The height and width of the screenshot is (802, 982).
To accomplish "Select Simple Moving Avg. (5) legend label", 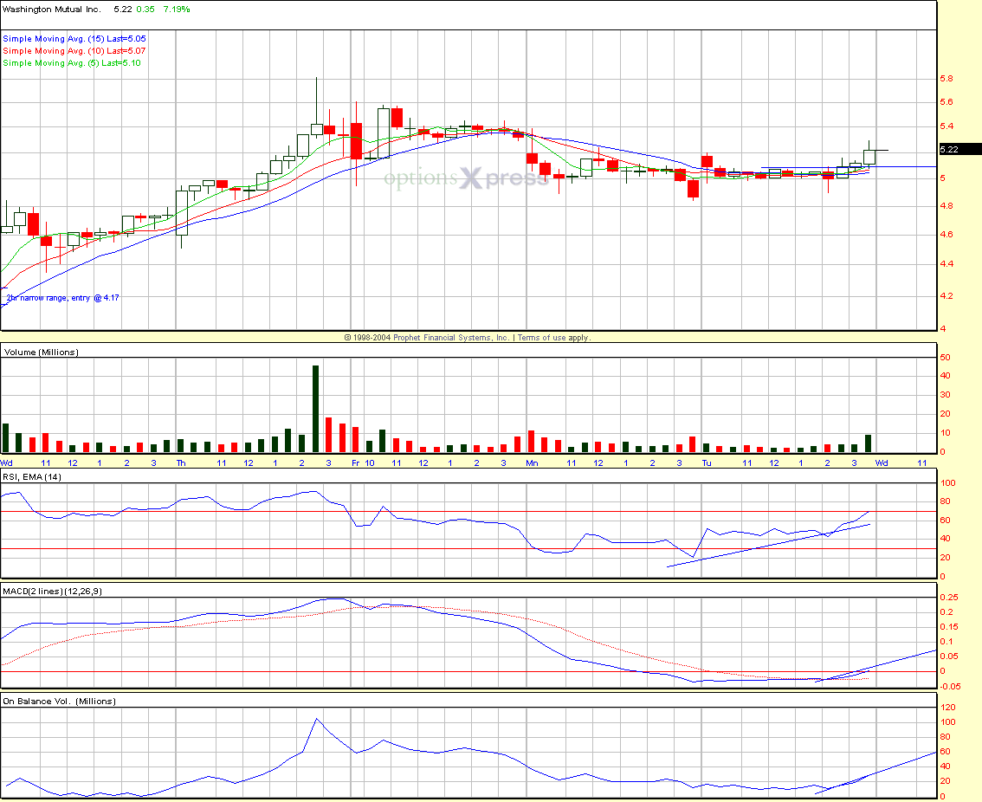I will [x=72, y=62].
